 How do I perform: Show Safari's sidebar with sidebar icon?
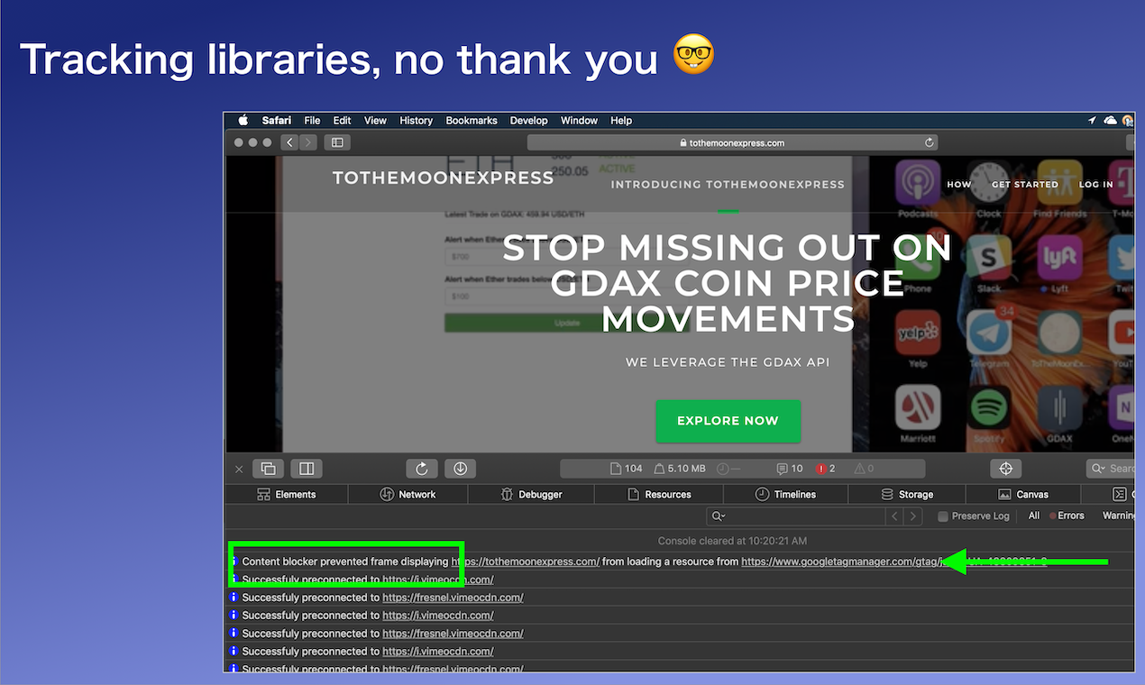(x=337, y=142)
